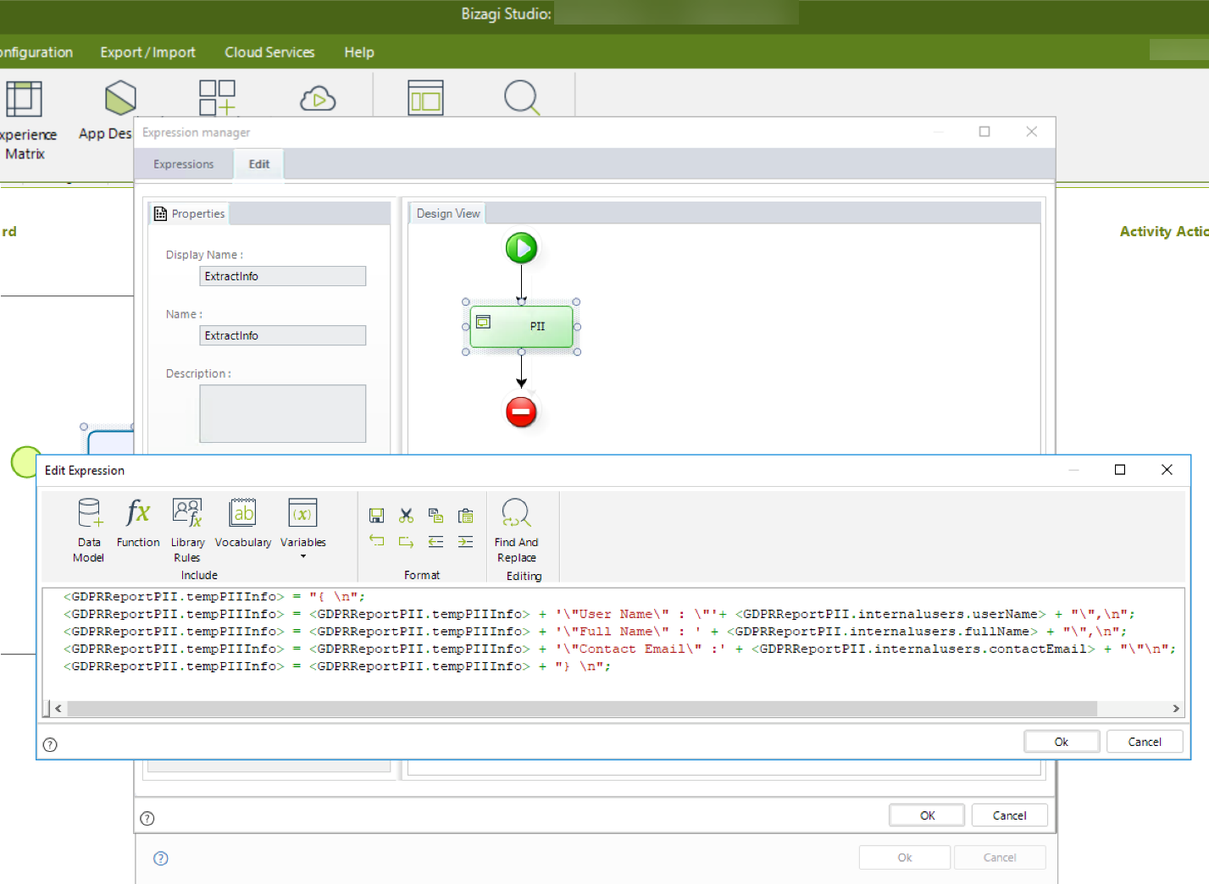Increase indent of the code line
1209x884 pixels.
click(465, 541)
